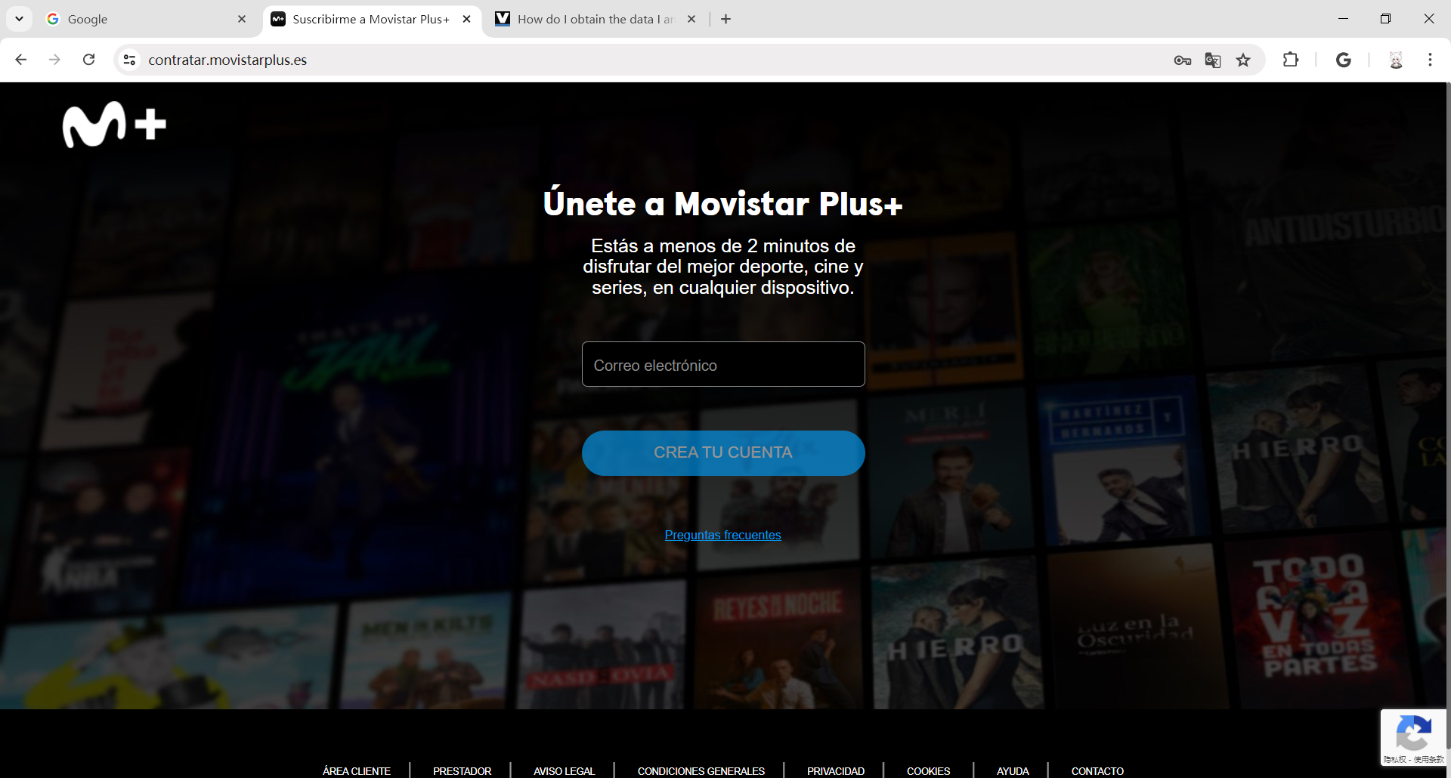Open CONDICIONES GENERALES footer link
Screen dimensions: 1451x778
(x=701, y=771)
